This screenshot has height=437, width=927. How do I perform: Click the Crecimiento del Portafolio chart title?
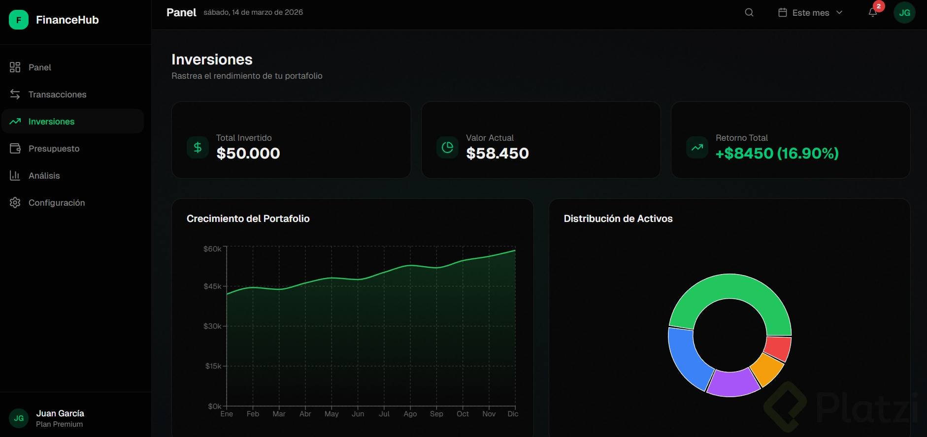(x=248, y=218)
